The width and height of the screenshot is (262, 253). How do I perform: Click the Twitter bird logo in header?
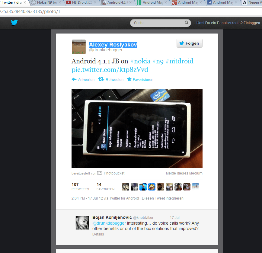tap(14, 22)
